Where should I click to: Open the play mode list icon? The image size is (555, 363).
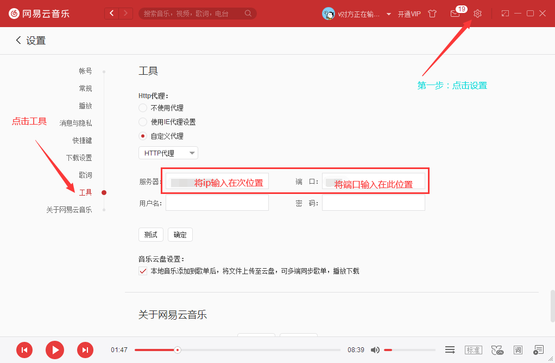pos(450,350)
